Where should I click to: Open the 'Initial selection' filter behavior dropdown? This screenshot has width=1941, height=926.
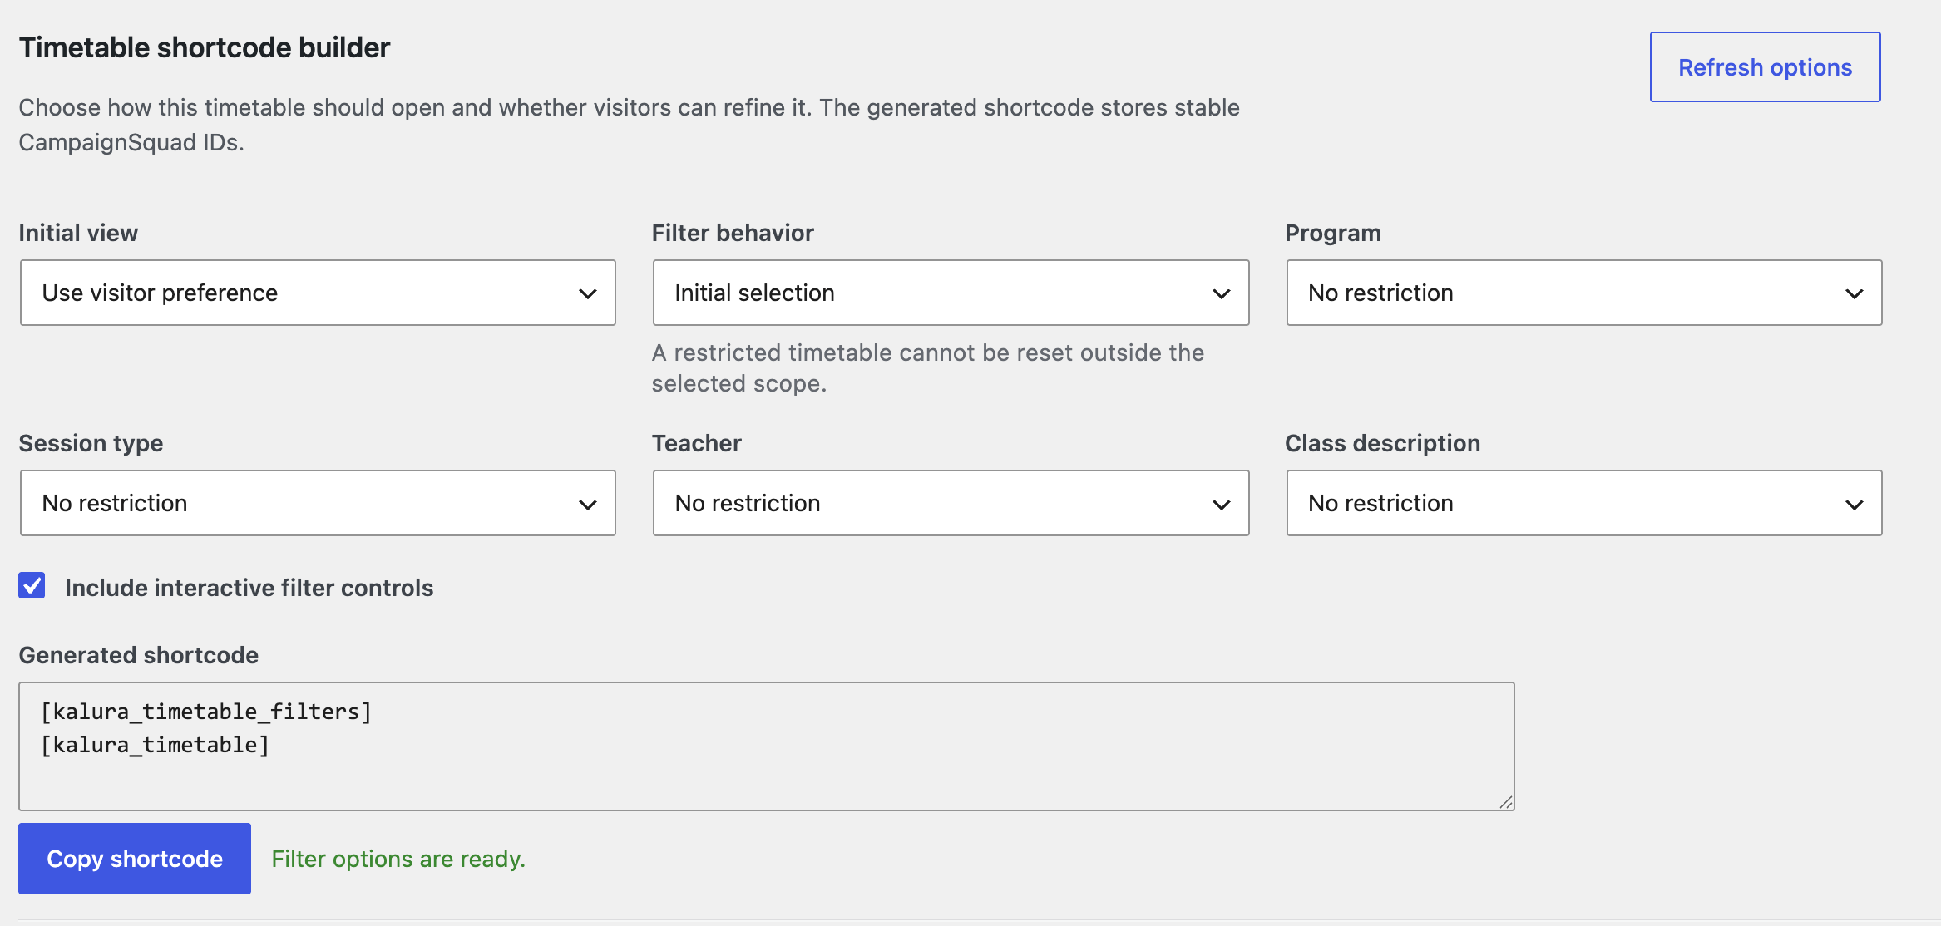[951, 293]
